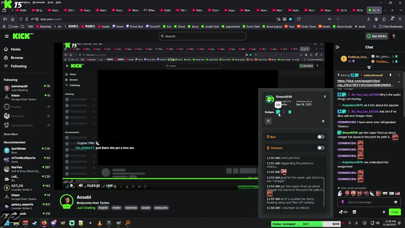Open the Help menu
Viewport: 405px width, 228px height.
[x=58, y=3]
